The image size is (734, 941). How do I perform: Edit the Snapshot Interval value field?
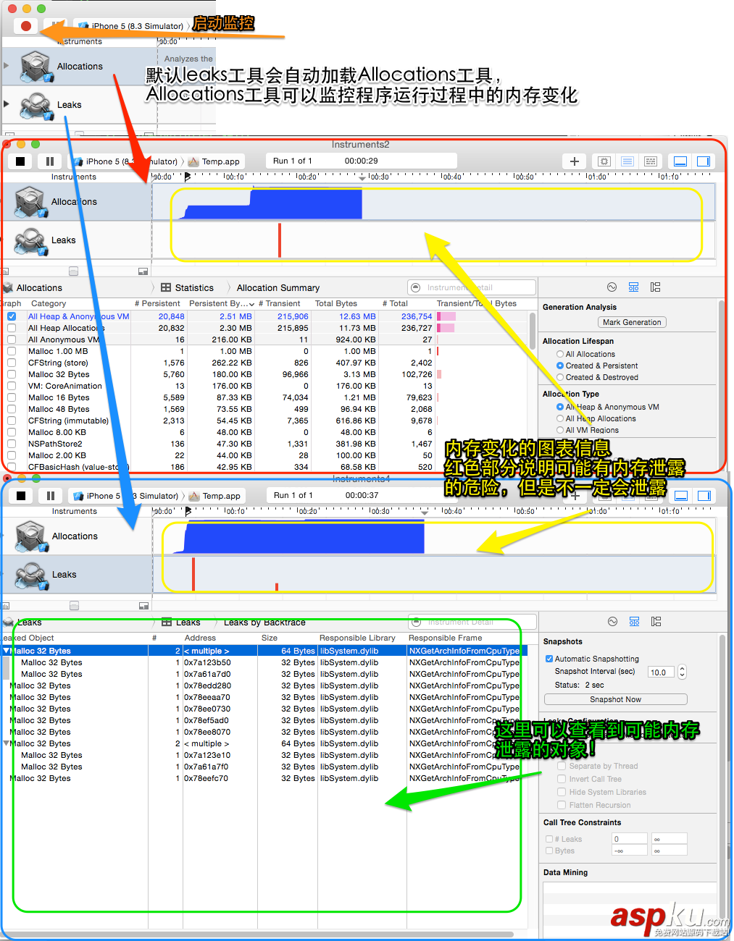[x=660, y=672]
